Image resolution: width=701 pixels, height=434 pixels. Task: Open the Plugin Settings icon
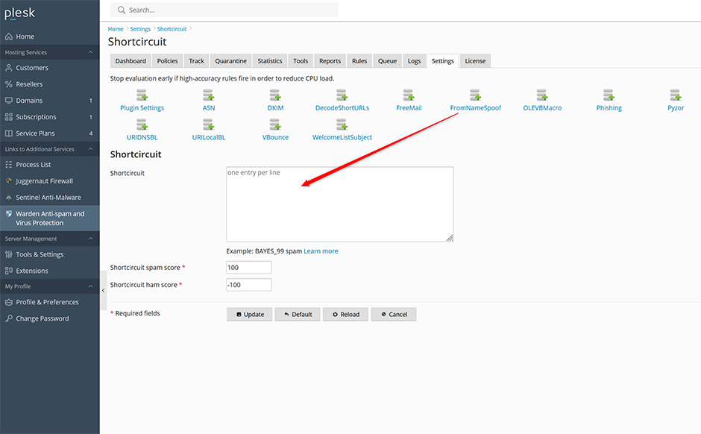(142, 95)
